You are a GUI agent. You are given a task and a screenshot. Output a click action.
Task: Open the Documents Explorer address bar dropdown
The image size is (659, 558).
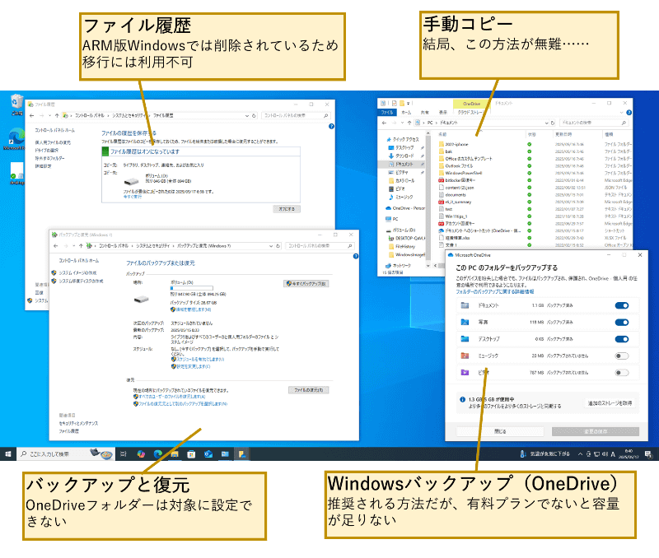(546, 123)
